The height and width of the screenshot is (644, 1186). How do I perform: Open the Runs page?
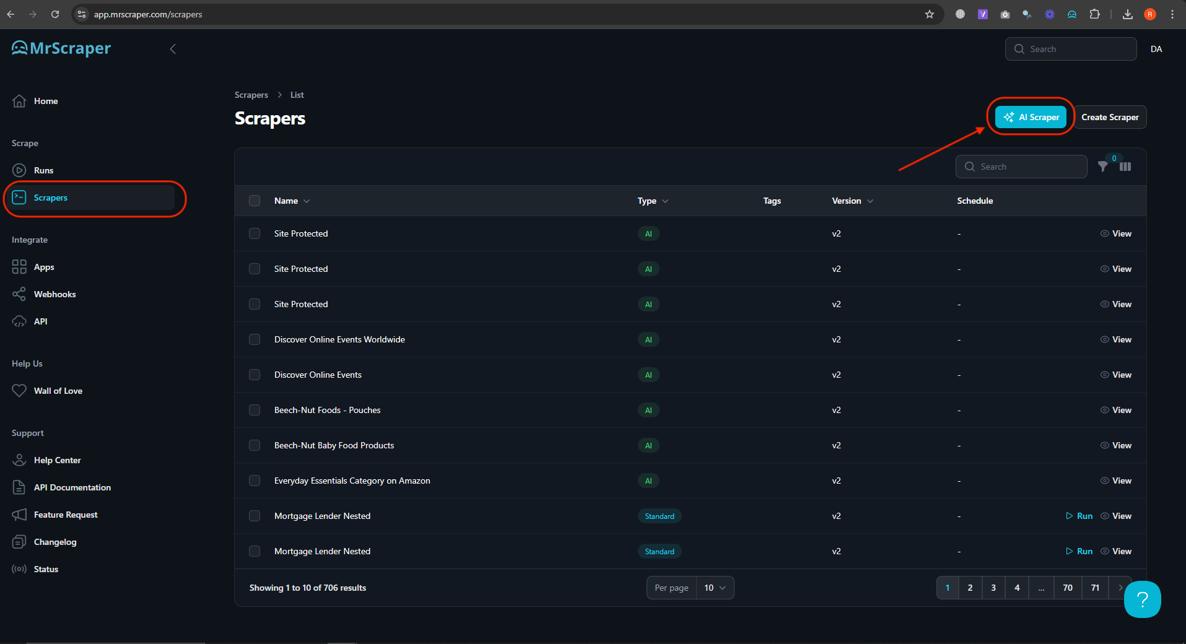coord(43,170)
